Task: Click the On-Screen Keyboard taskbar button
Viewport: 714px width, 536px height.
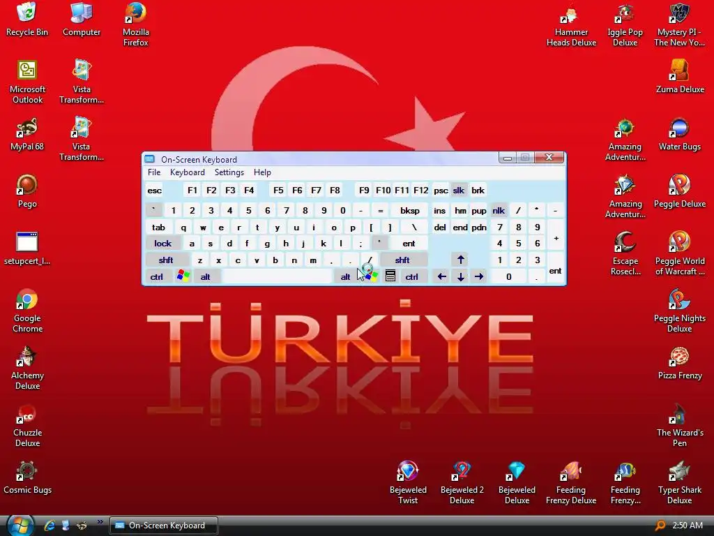Action: point(163,525)
